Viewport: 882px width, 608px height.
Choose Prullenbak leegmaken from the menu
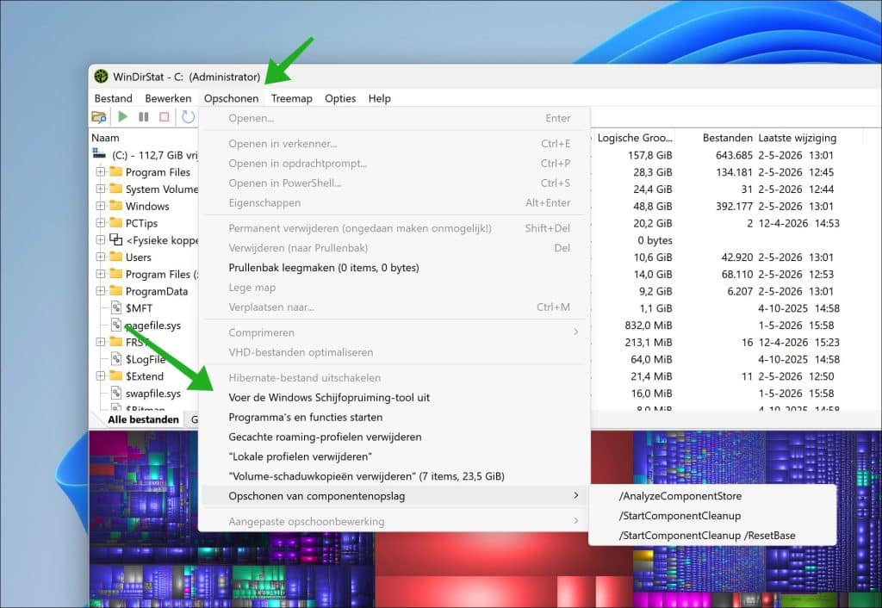pyautogui.click(x=394, y=268)
